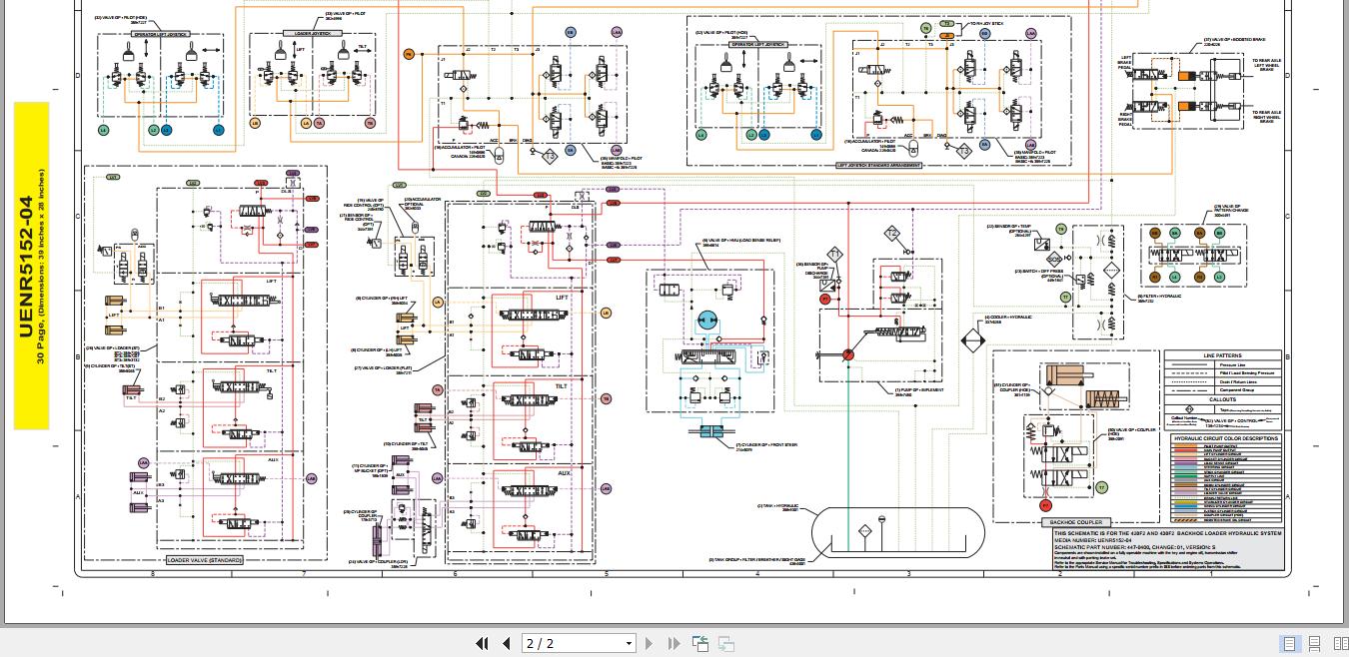Click the red swatch in circuit color descriptions
Viewport: 1349px width, 657px height.
click(x=1185, y=449)
